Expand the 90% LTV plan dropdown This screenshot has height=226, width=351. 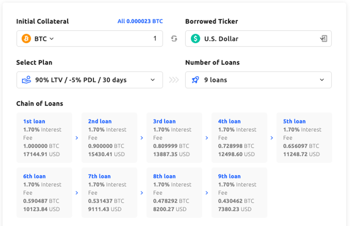[153, 80]
